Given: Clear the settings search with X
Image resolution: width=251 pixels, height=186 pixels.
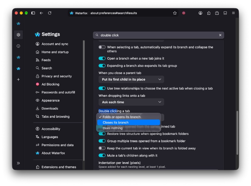Looking at the screenshot, I should coord(220,35).
